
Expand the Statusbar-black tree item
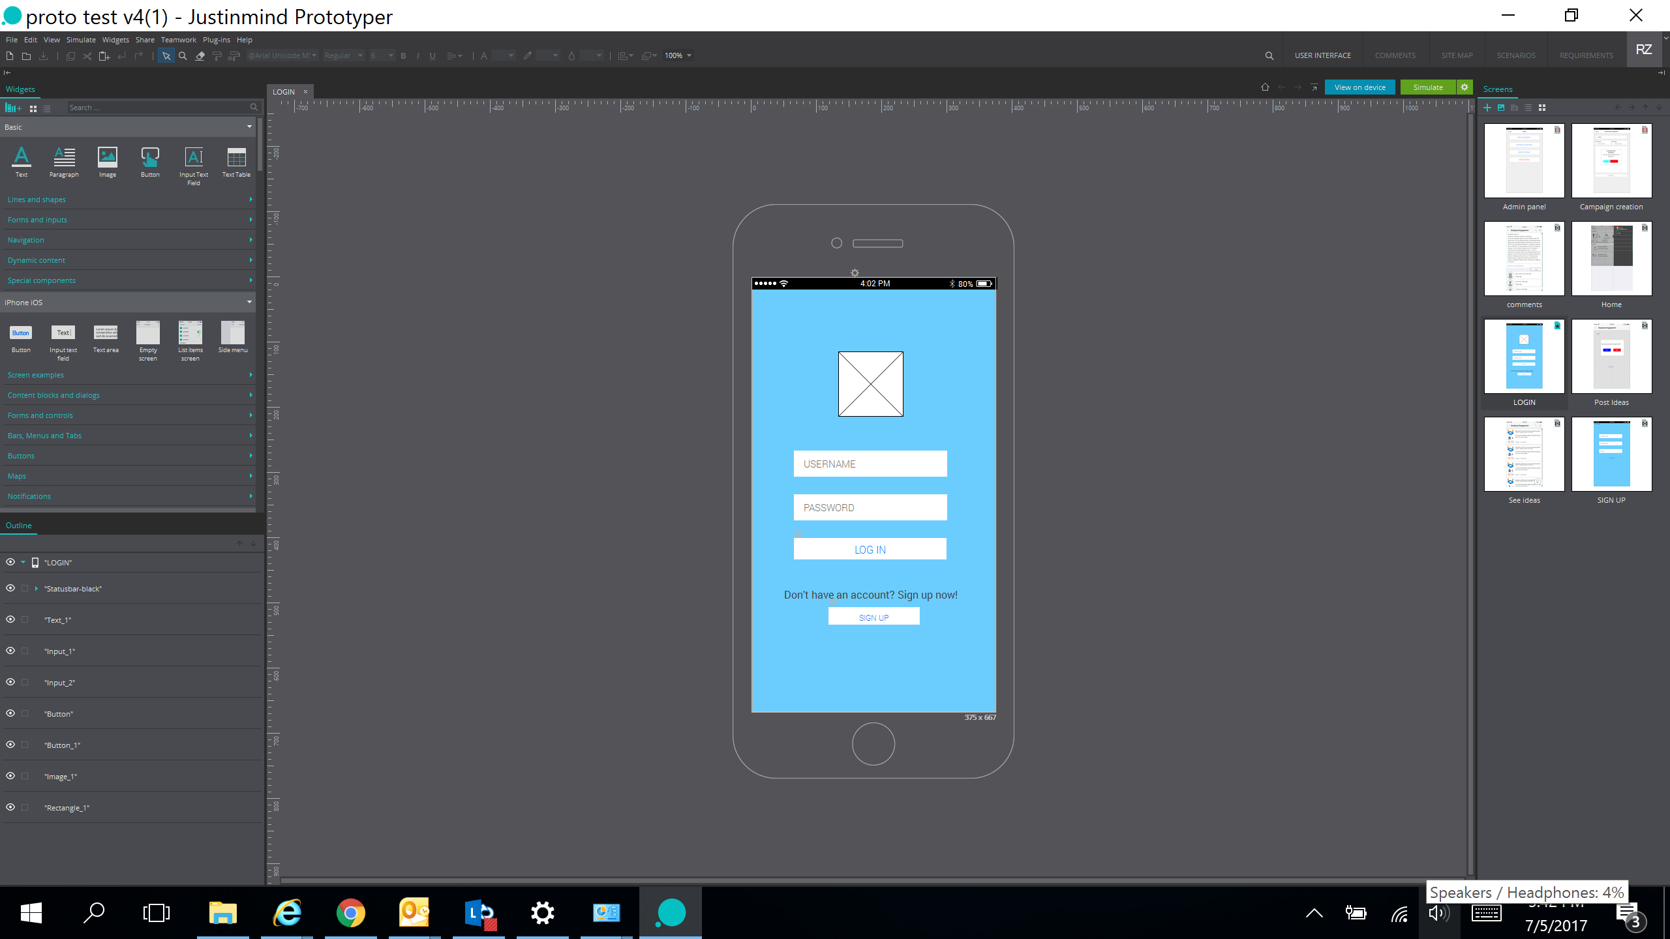click(37, 588)
